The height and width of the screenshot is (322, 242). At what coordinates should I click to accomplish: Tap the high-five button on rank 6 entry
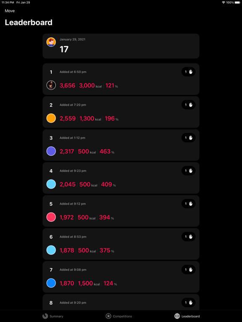[x=188, y=236]
